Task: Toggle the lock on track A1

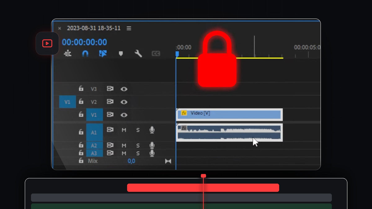Action: click(x=81, y=132)
